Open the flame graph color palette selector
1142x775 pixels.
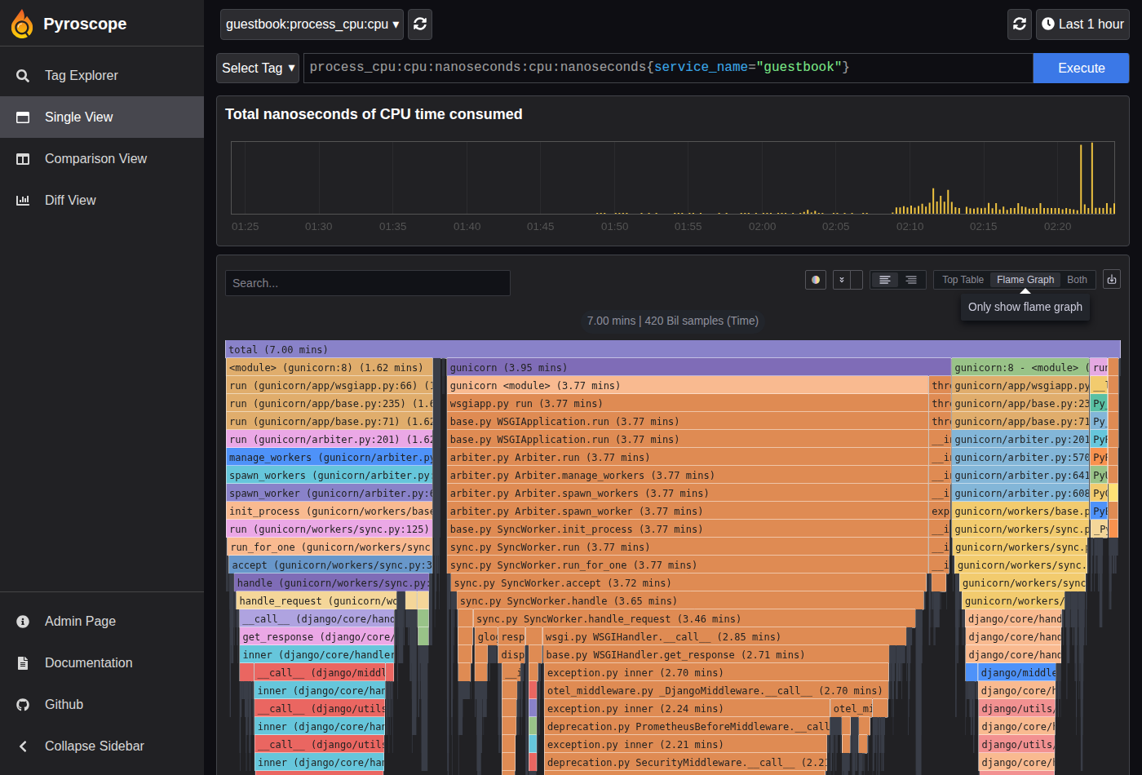[x=816, y=280]
